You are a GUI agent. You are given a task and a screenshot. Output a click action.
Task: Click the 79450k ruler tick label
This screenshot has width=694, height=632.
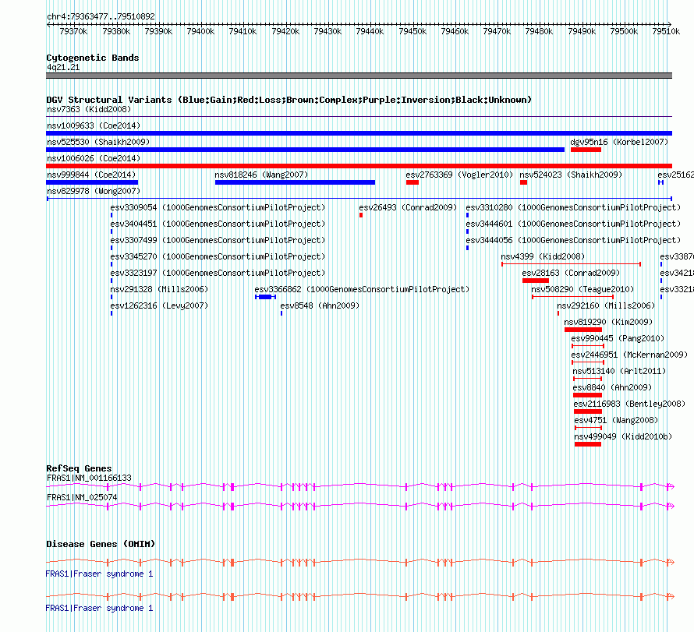tap(413, 31)
